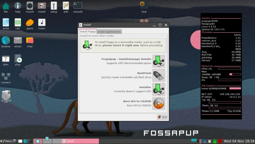Click the red firewall shield in the tray
This screenshot has height=144, width=255.
coord(220,141)
